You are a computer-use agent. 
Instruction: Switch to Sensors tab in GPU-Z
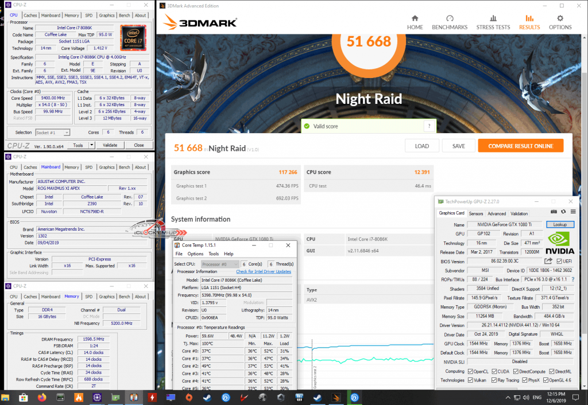[475, 213]
